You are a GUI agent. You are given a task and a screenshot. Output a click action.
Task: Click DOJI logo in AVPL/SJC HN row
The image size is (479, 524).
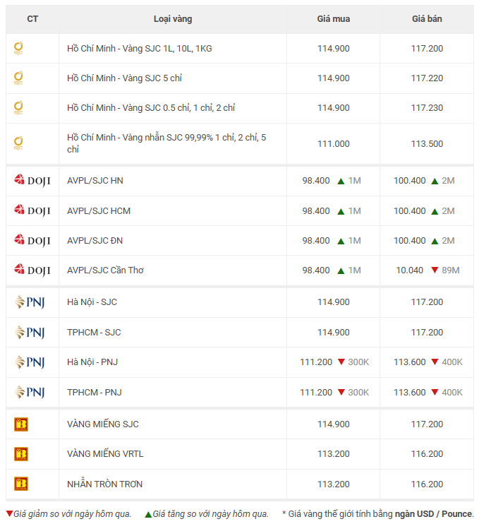click(x=32, y=181)
